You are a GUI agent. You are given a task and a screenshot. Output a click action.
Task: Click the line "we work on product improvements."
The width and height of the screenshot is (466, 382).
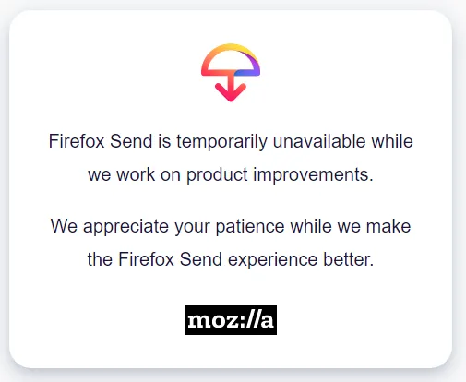[x=231, y=175]
